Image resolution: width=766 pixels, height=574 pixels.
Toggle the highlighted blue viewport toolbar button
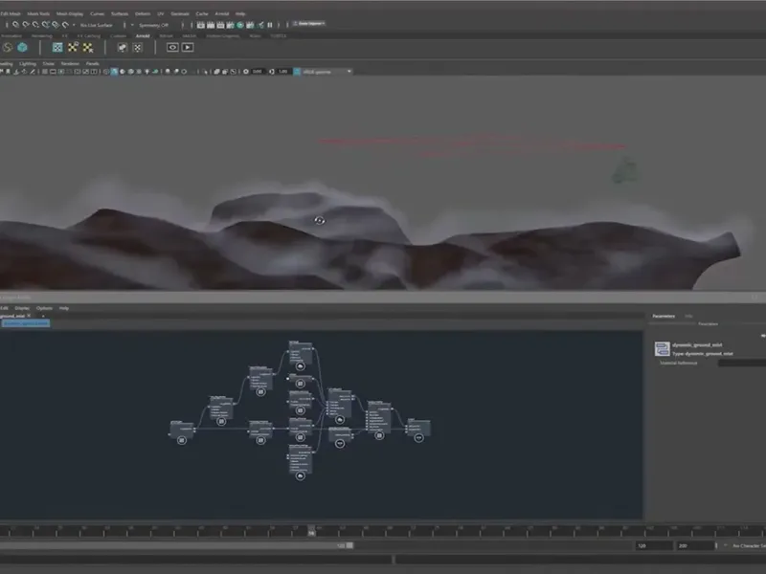[114, 72]
